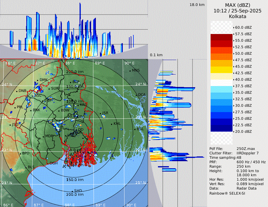Click the SHD station dot over the sea
Viewport: 268px width, 207px height.
[x=72, y=191]
